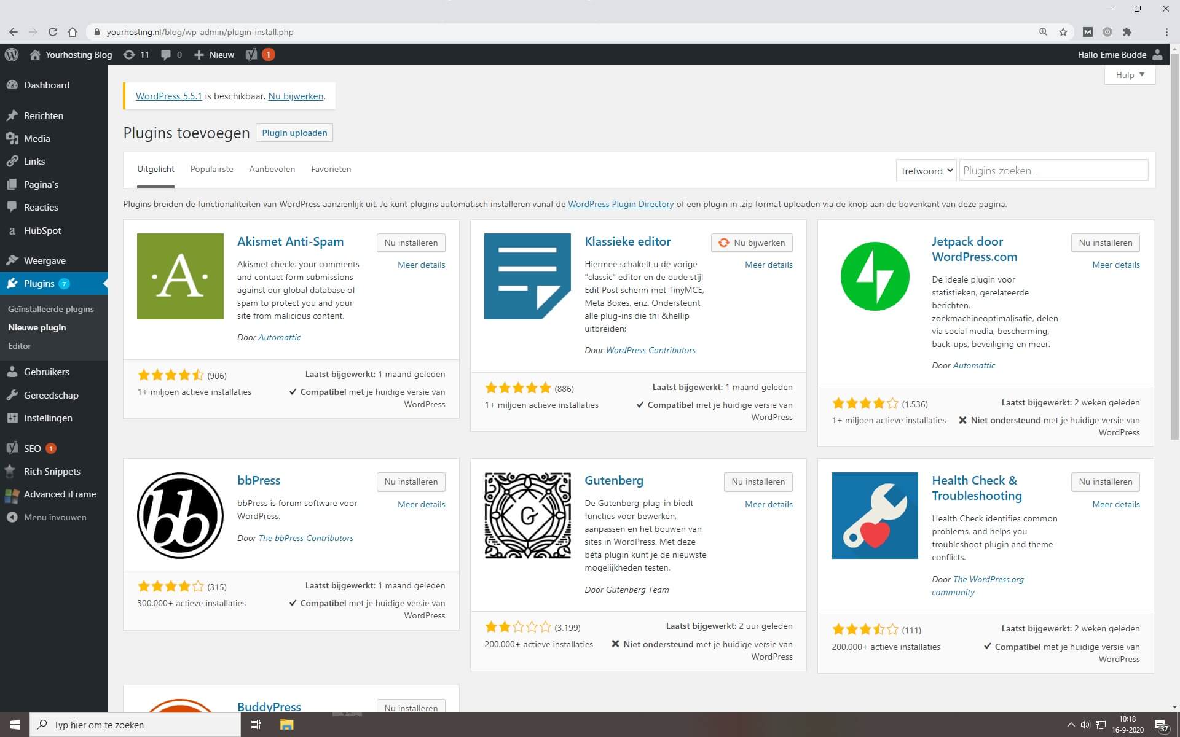Open the Automattic author link under Akismet
Viewport: 1180px width, 737px height.
(280, 337)
